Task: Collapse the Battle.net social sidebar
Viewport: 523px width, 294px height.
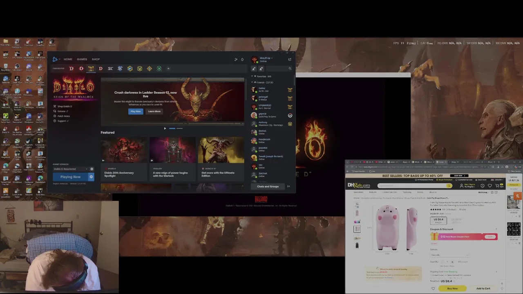Action: 288,187
